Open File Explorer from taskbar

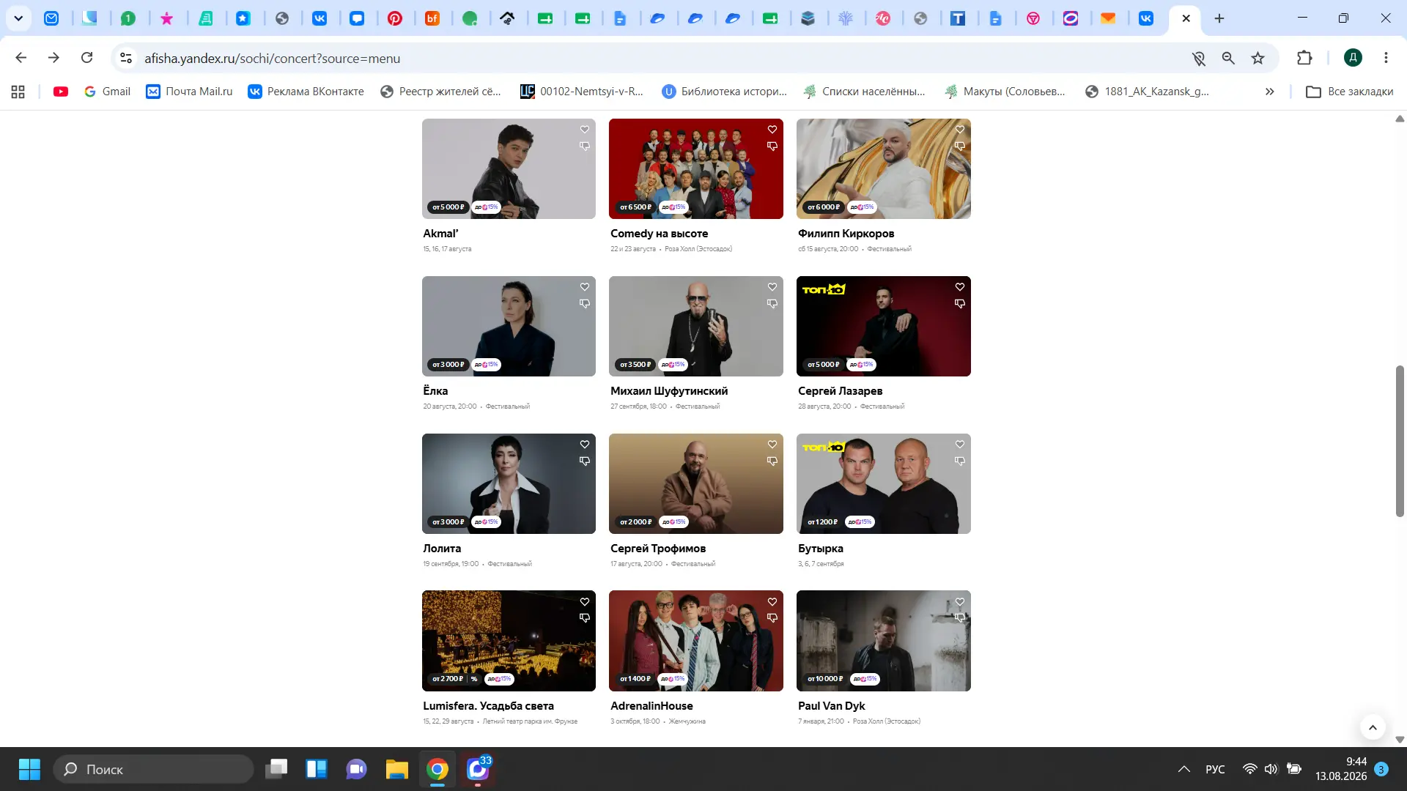(x=397, y=769)
